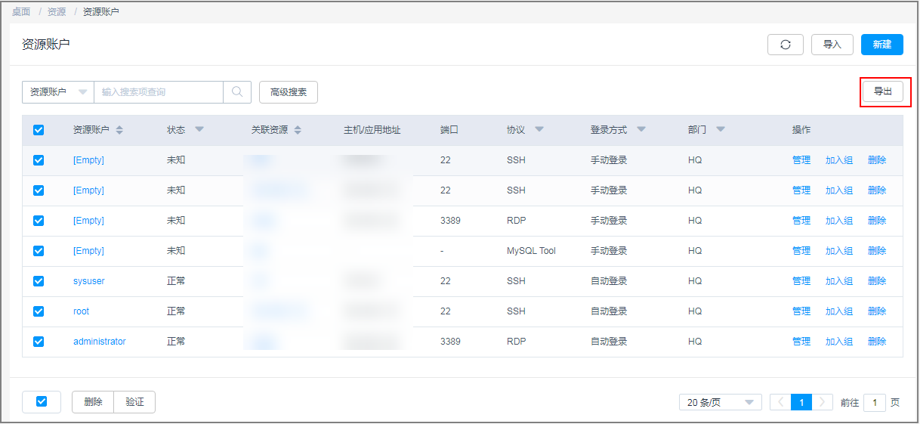Go to previous page arrow
This screenshot has height=424, width=920.
click(x=781, y=402)
